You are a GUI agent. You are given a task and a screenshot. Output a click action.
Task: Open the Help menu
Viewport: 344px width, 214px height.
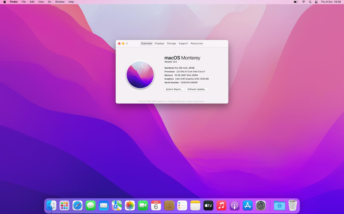pyautogui.click(x=71, y=2)
